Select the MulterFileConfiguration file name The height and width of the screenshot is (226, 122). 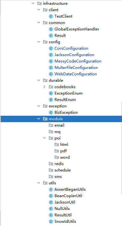click(x=76, y=68)
